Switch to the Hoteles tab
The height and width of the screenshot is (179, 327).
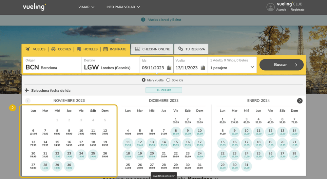point(87,49)
